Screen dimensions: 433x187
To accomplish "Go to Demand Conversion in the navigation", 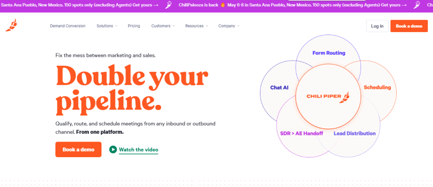I will click(x=68, y=26).
